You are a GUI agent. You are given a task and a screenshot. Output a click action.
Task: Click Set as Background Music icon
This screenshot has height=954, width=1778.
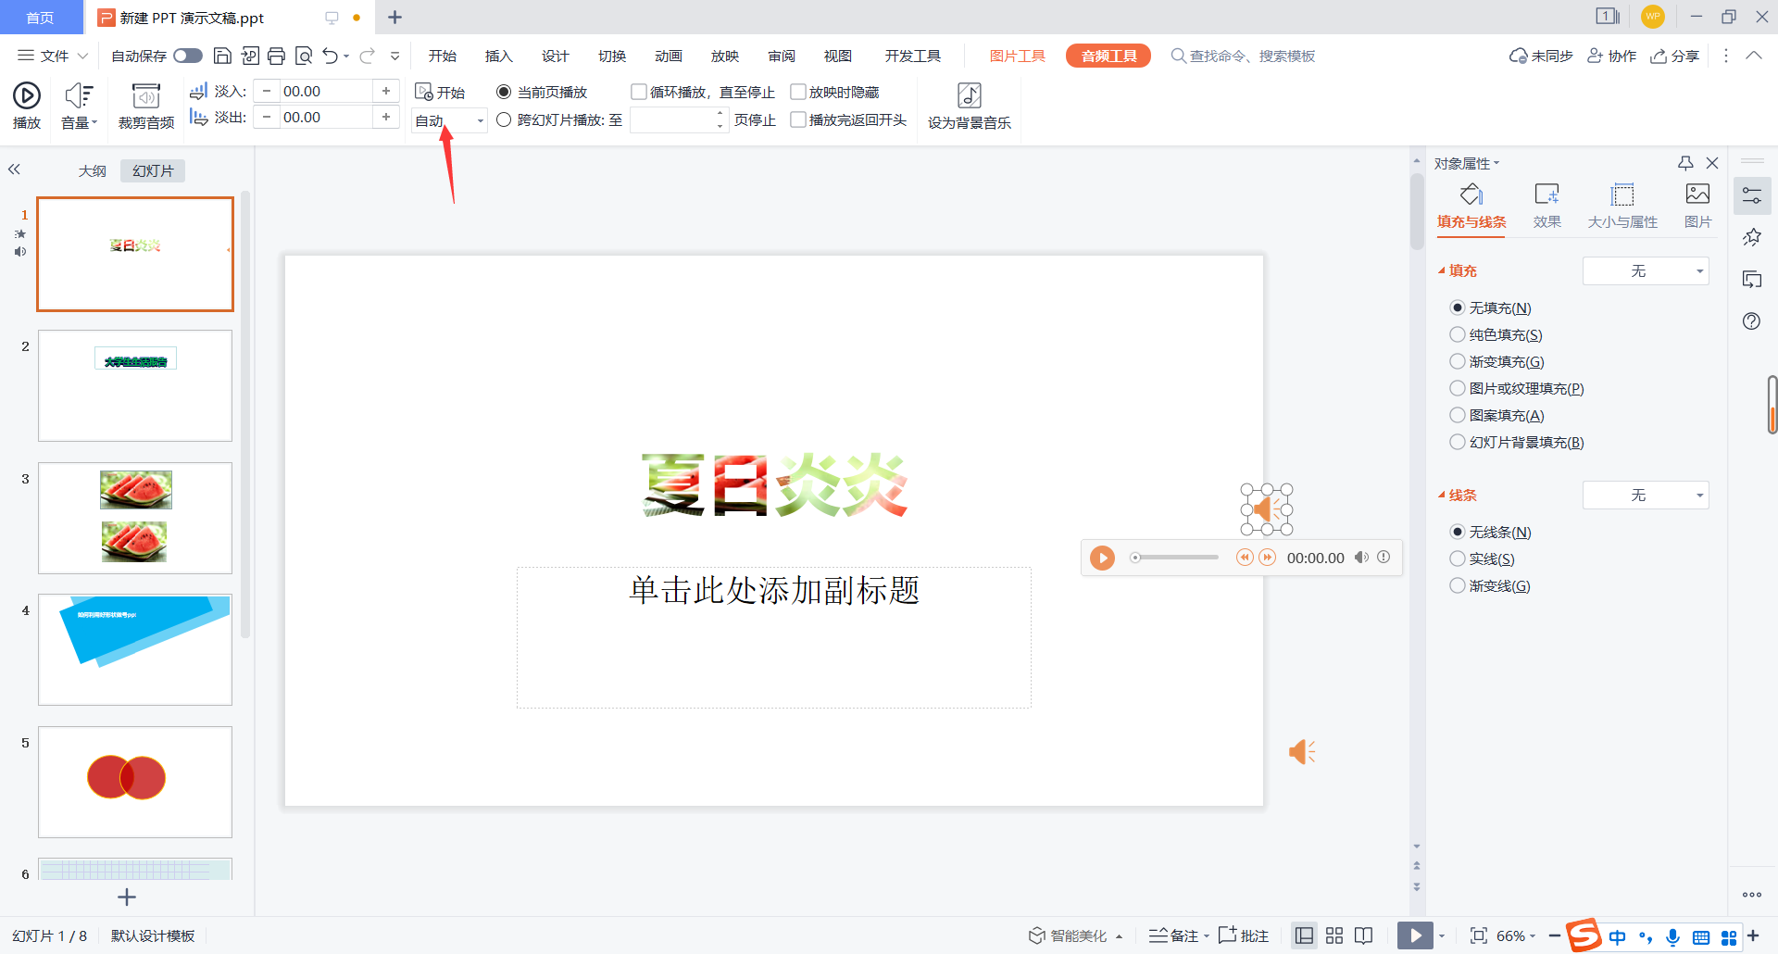[x=969, y=94]
